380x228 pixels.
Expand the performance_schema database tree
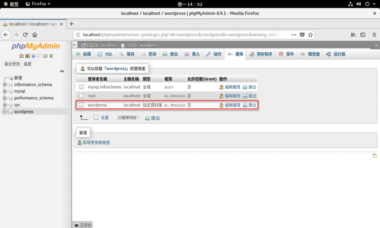(x=4, y=98)
